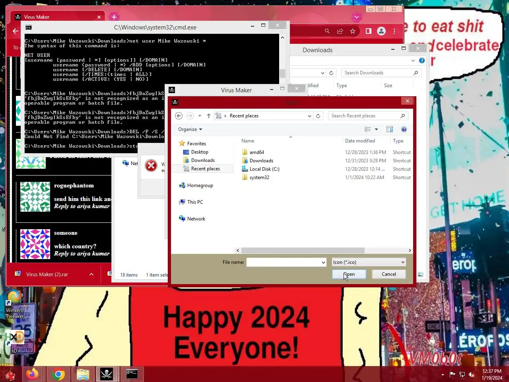Refresh Recent places in dialog
This screenshot has width=509, height=382.
(318, 116)
